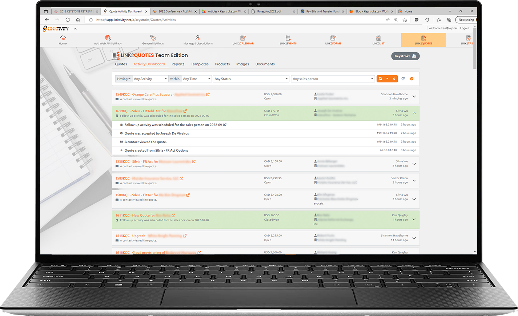Open the Templates tab
The height and width of the screenshot is (316, 518).
[200, 64]
